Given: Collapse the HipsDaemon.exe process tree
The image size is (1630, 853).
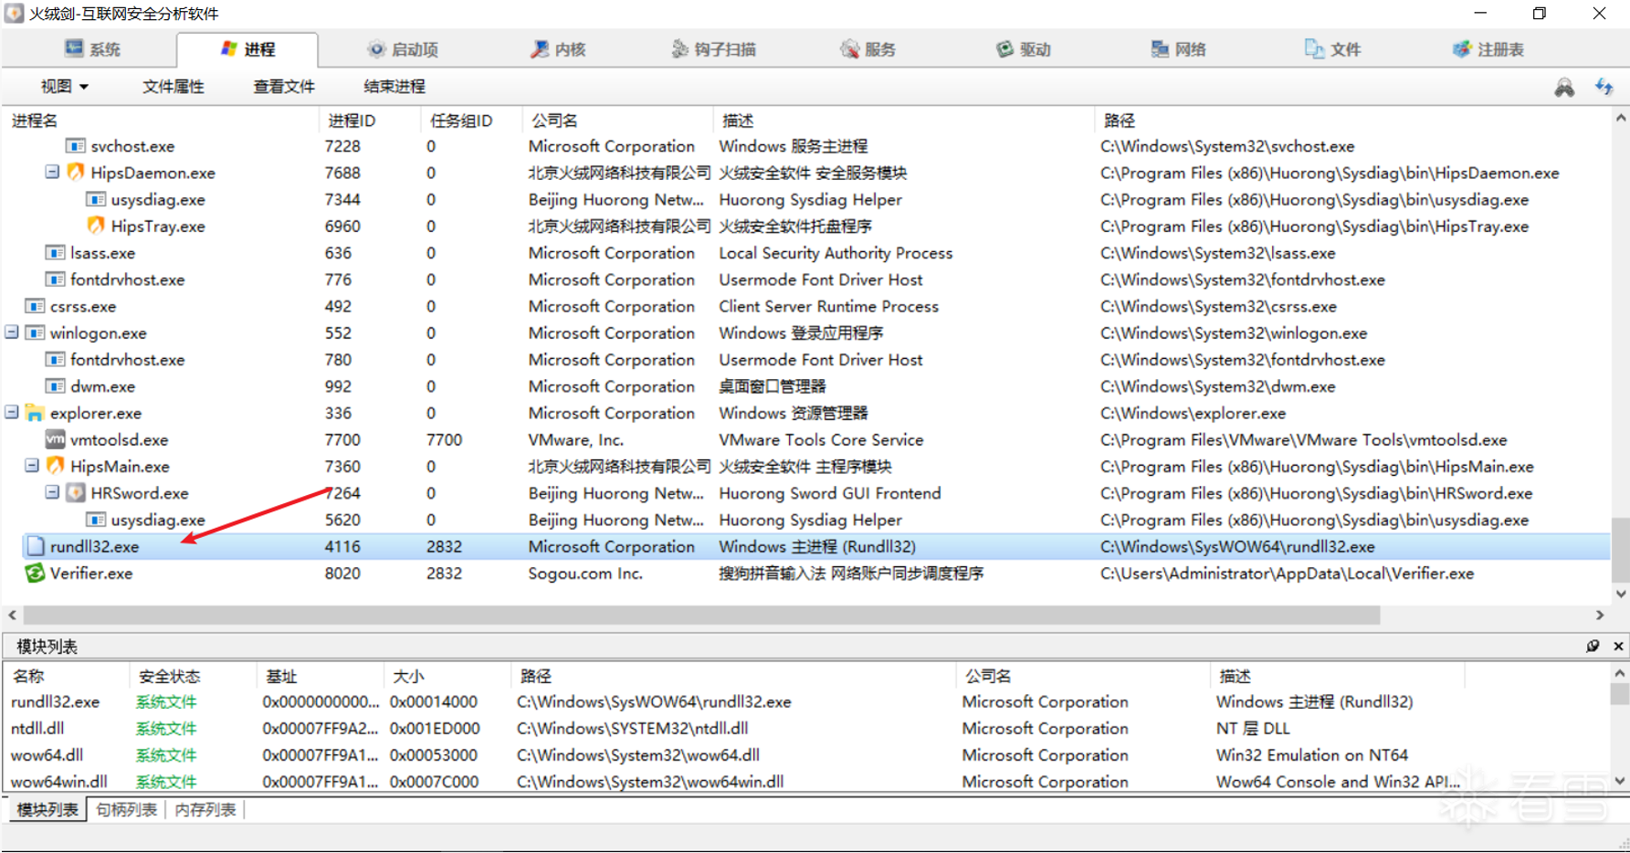Looking at the screenshot, I should click(x=52, y=172).
